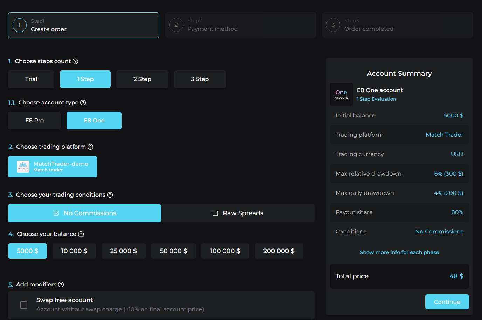Select the 1 Step option
482x320 pixels.
tap(85, 79)
